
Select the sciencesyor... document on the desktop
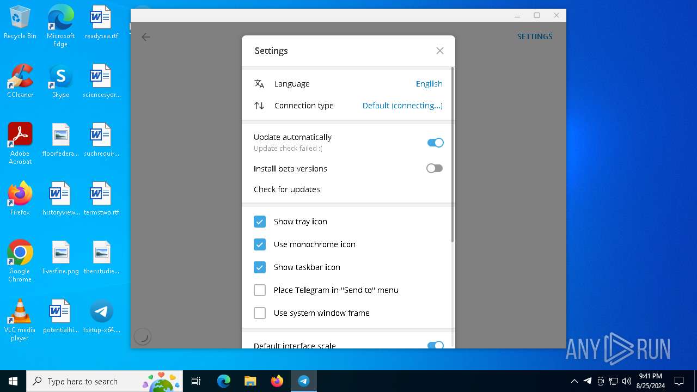pyautogui.click(x=101, y=82)
